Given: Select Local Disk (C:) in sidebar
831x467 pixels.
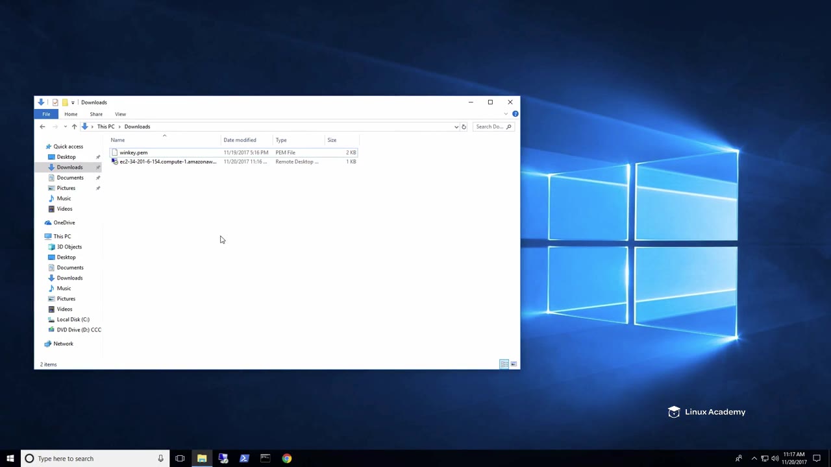Looking at the screenshot, I should pos(73,319).
